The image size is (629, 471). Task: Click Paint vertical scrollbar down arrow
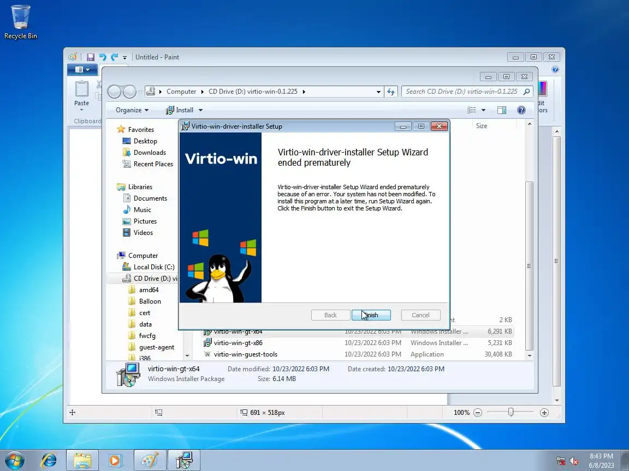557,401
